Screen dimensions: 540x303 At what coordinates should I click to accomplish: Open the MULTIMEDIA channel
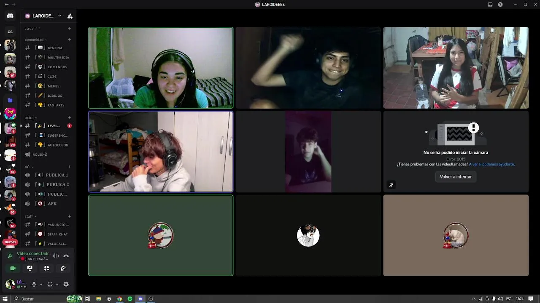tap(48, 57)
